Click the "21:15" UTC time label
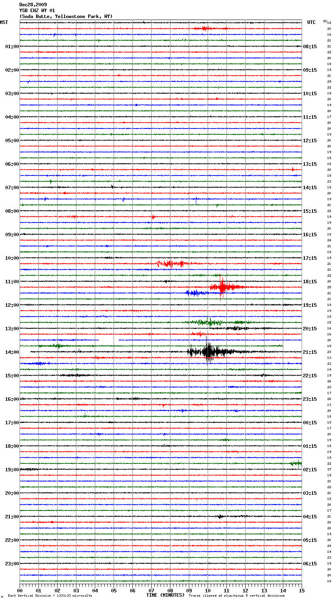Image resolution: width=333 pixels, height=601 pixels. pos(310,352)
